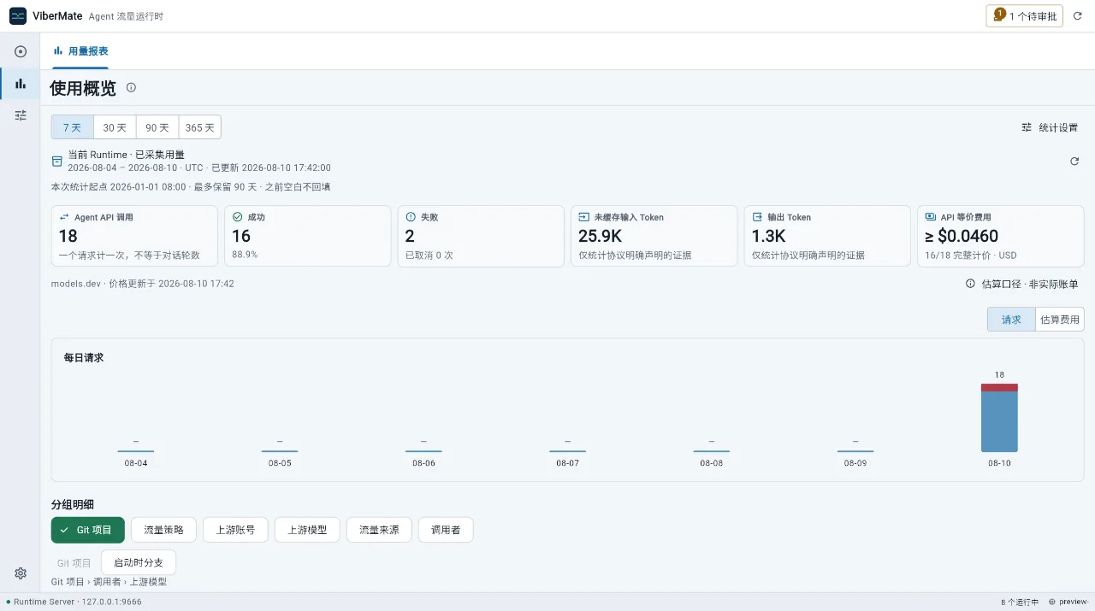Click the input arrow icon on 未缓存输入 Token card
Image resolution: width=1095 pixels, height=611 pixels.
pos(584,217)
